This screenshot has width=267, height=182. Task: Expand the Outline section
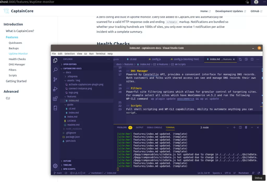(x=67, y=161)
